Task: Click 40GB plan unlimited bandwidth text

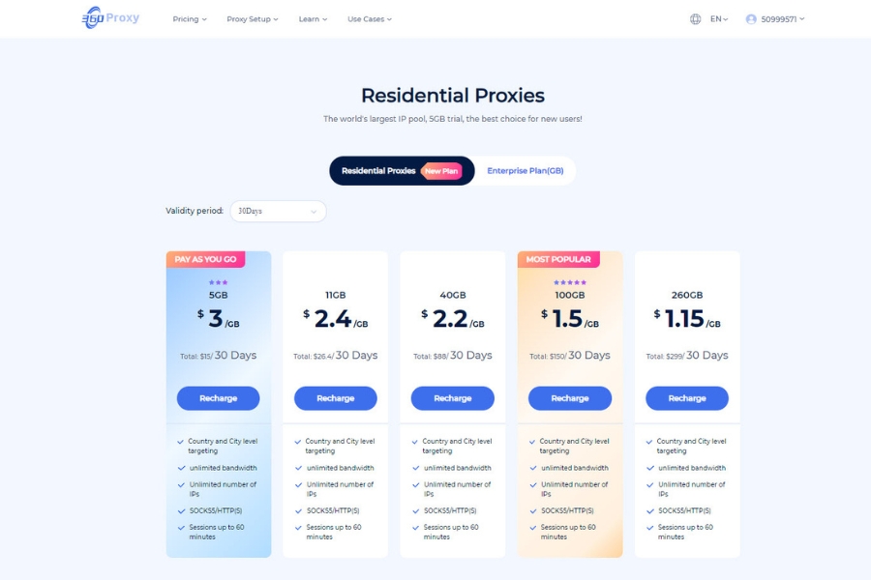Action: coord(457,468)
